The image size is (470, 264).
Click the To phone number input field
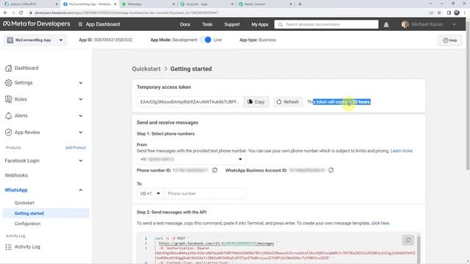(206, 194)
